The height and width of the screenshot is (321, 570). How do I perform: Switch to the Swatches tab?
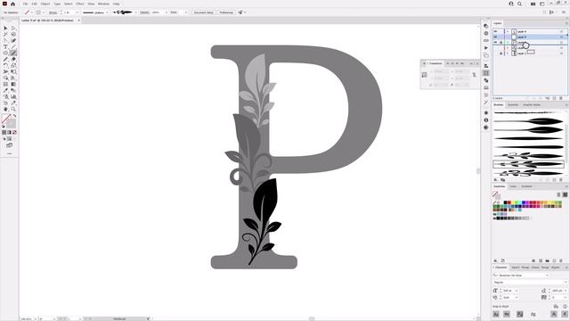coord(499,186)
